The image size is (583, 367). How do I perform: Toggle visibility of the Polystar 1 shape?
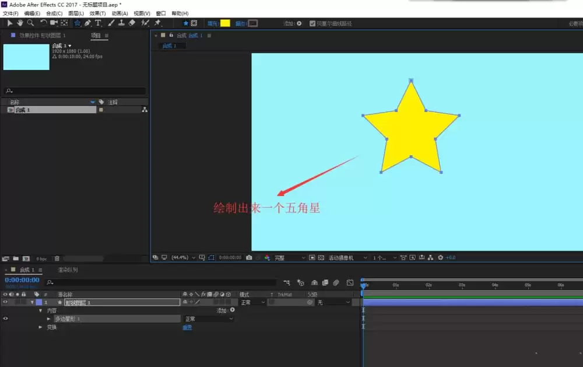(x=5, y=319)
